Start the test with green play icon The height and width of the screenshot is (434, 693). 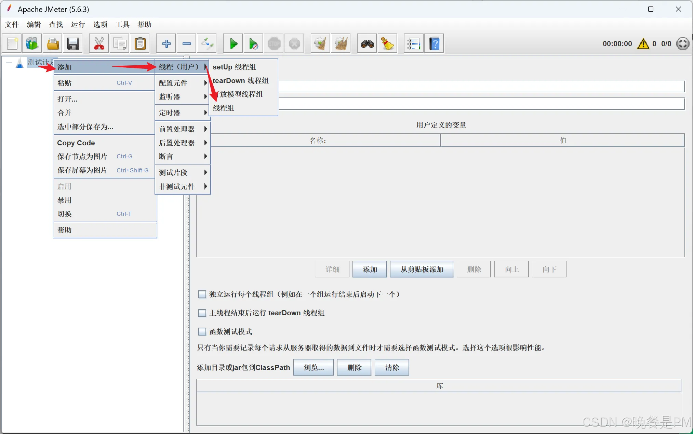coord(233,44)
